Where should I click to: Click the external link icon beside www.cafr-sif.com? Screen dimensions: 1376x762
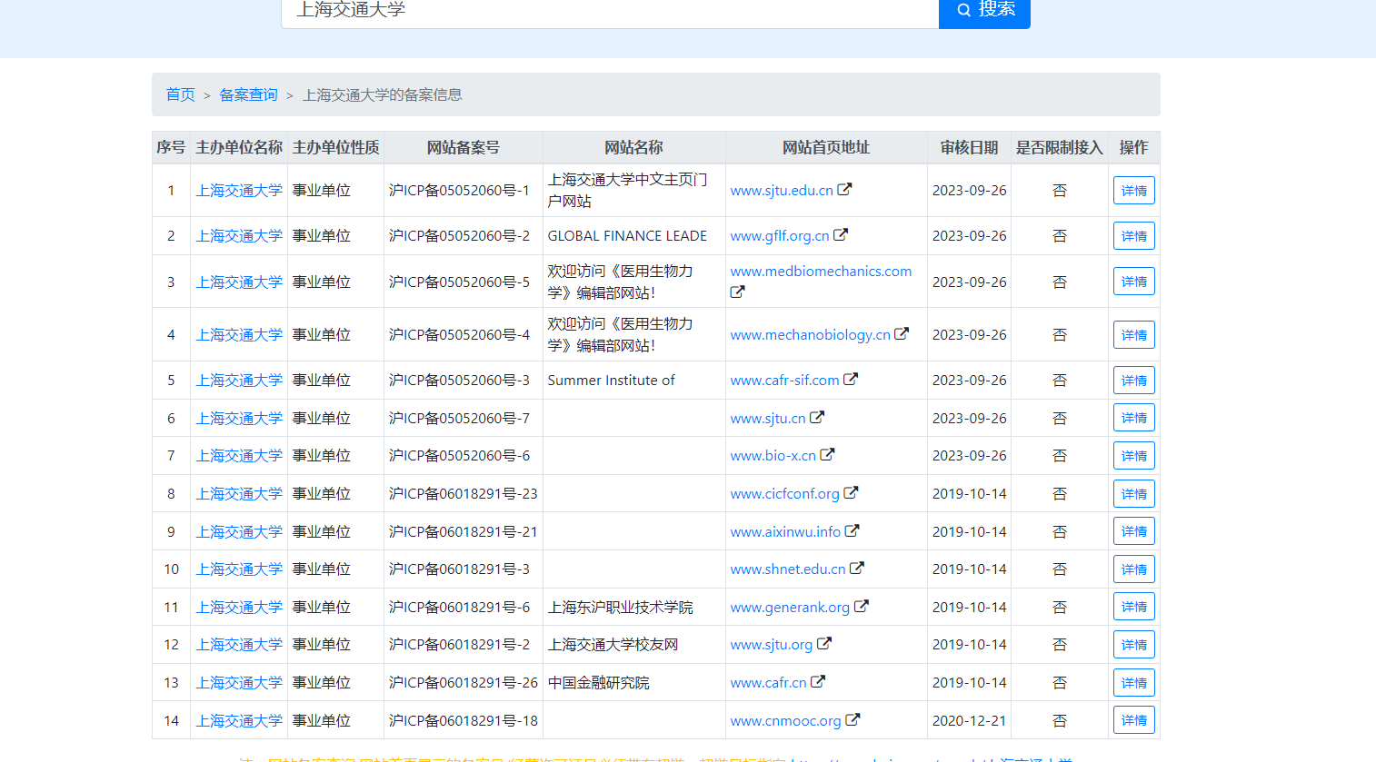851,380
